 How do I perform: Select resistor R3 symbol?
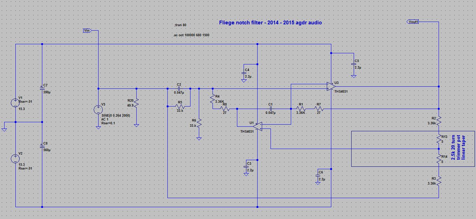439,181
